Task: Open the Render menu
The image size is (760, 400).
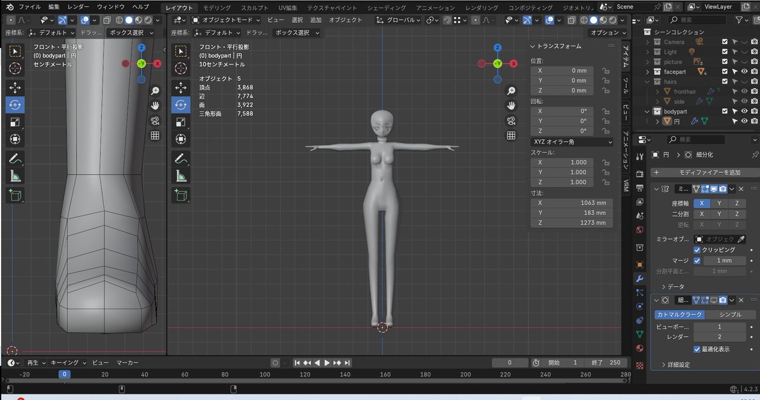Action: click(x=79, y=7)
